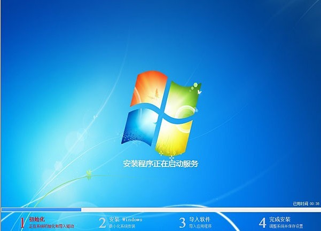
Task: Click the step number 4 digit
Action: pos(262,222)
